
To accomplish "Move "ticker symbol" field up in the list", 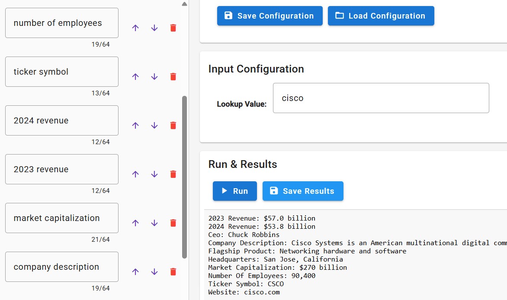I will 135,76.
